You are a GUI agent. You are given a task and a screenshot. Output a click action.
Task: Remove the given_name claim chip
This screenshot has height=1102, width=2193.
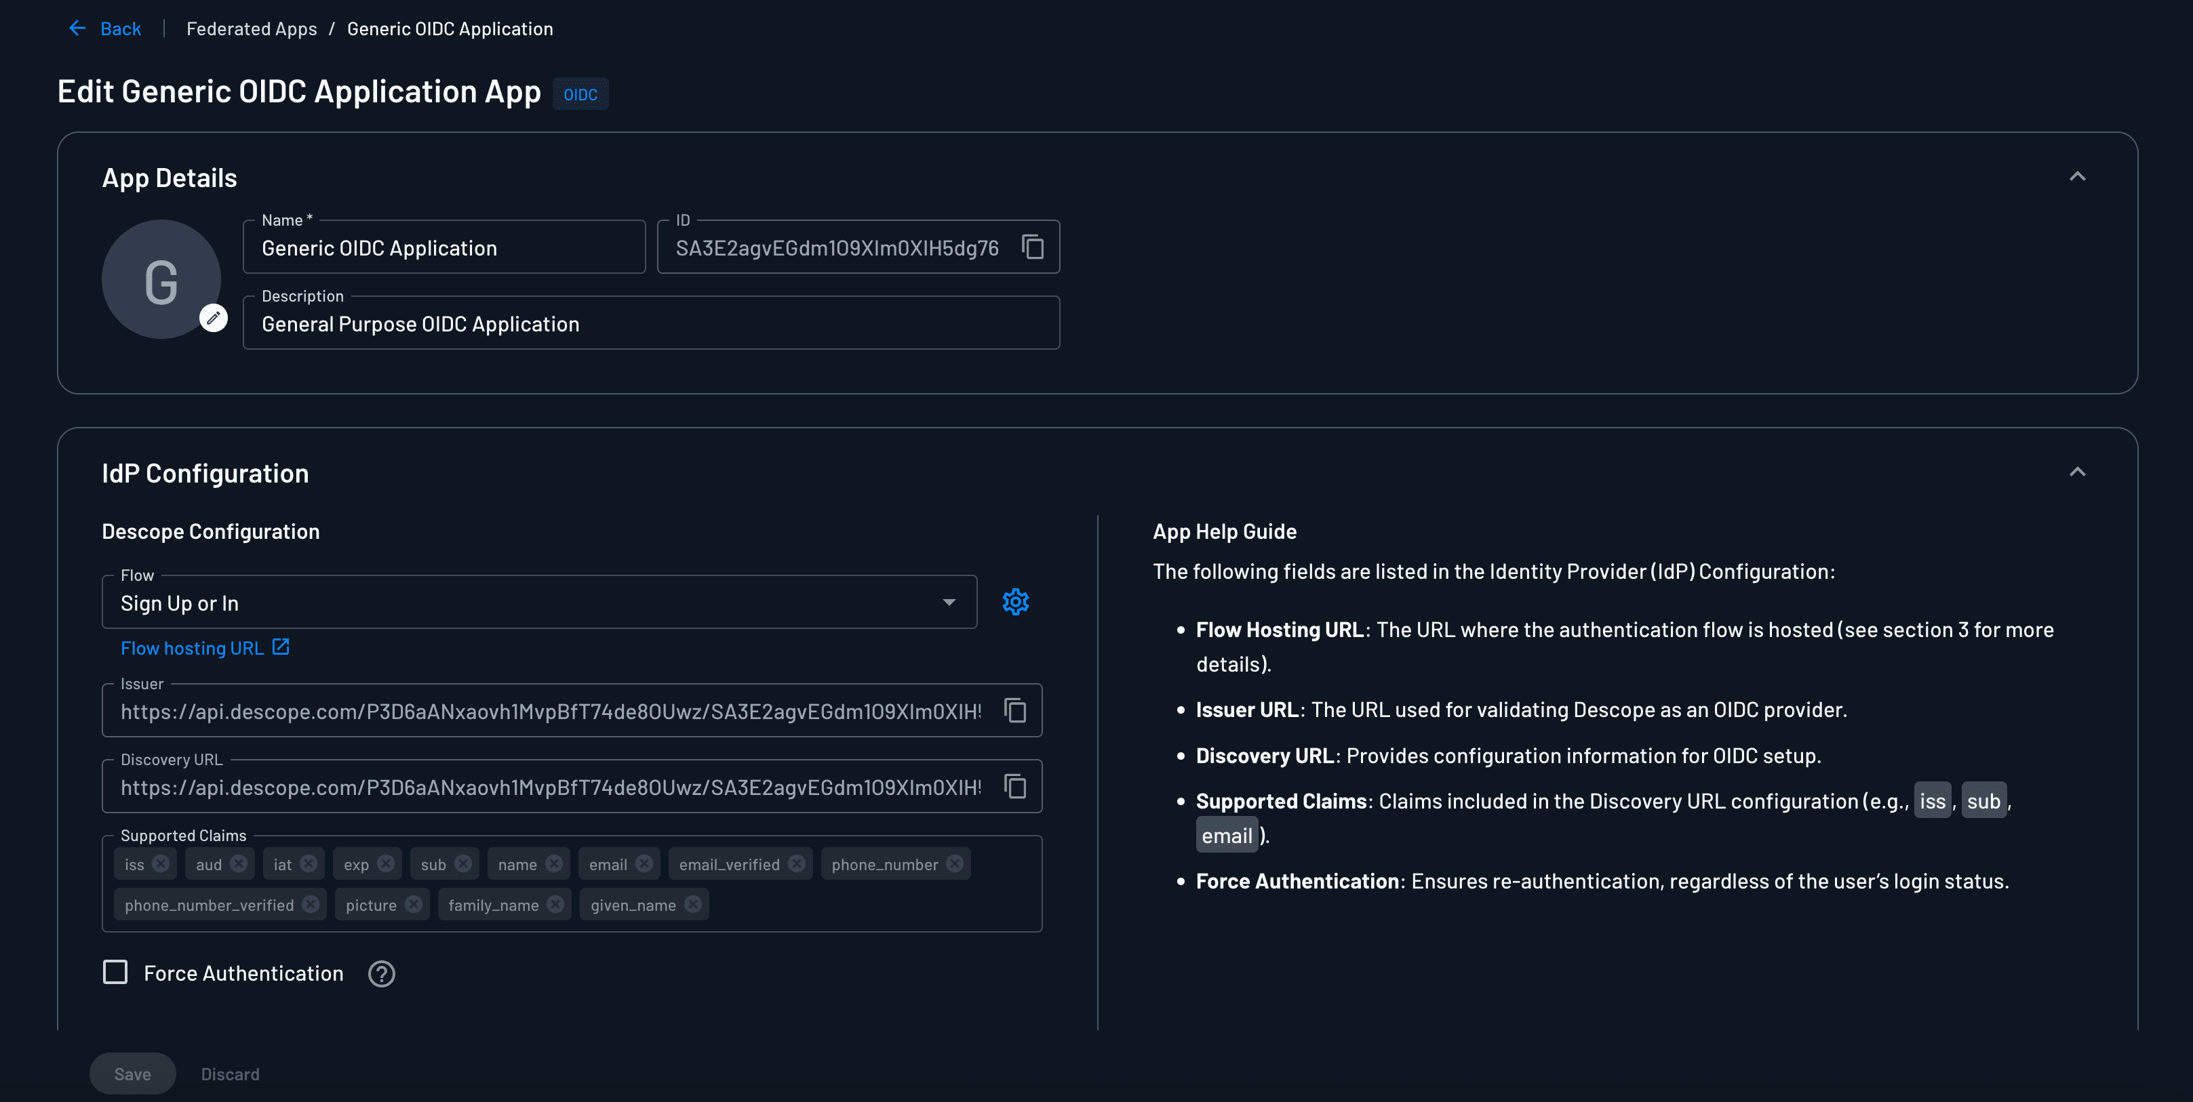point(693,905)
